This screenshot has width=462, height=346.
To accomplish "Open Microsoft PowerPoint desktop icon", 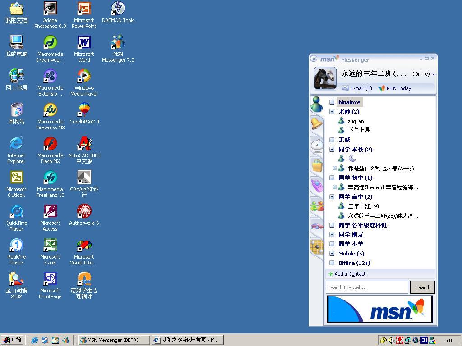I will (84, 15).
